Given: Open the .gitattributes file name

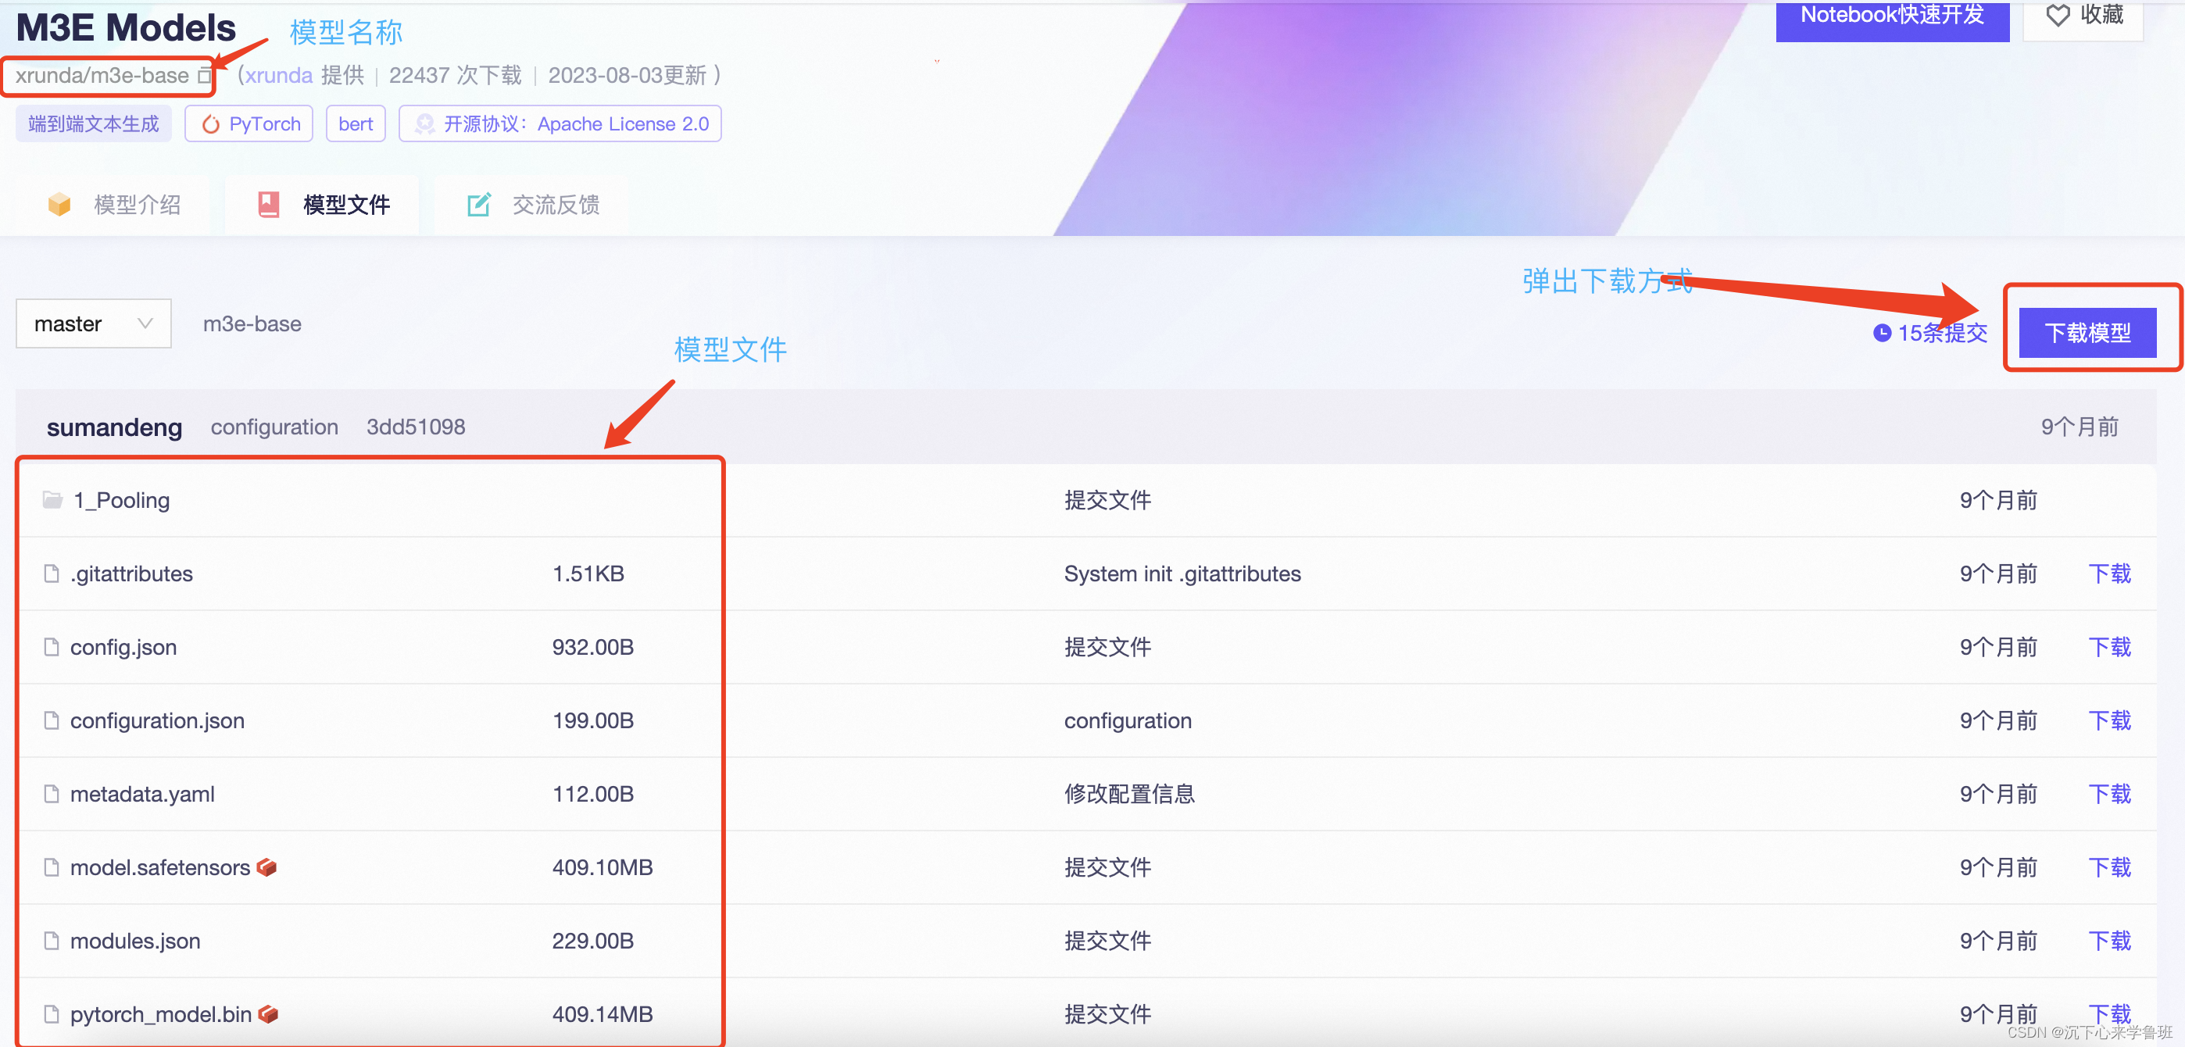Looking at the screenshot, I should click(131, 574).
